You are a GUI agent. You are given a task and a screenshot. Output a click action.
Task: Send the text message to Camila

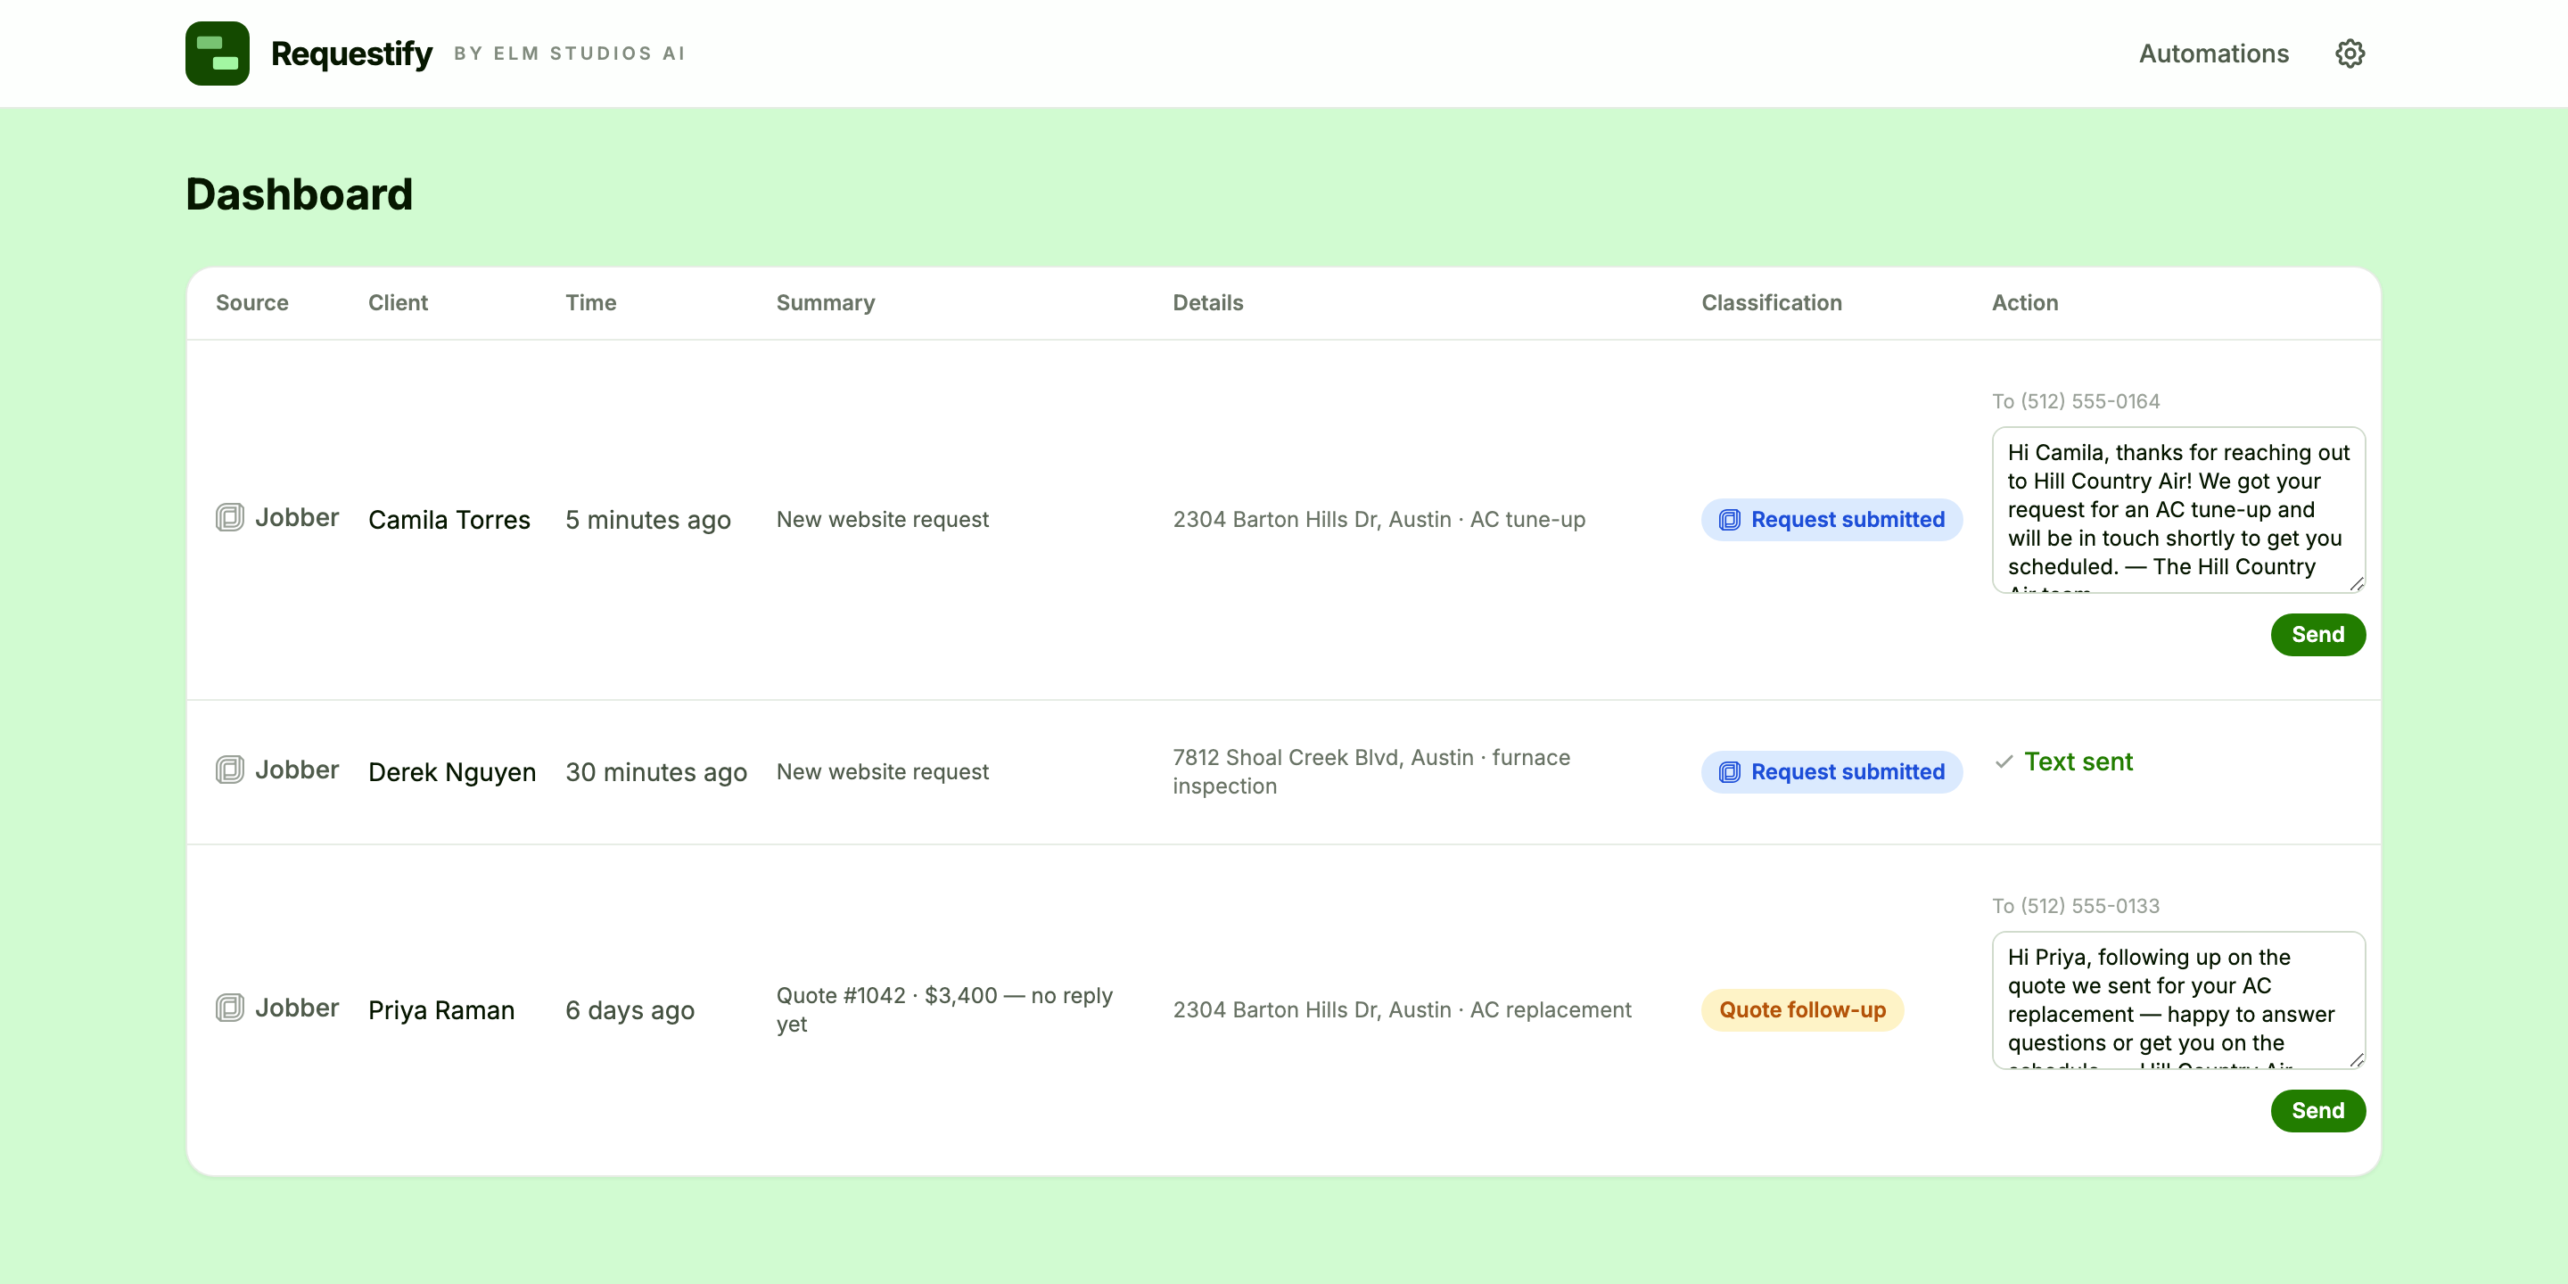click(x=2317, y=634)
